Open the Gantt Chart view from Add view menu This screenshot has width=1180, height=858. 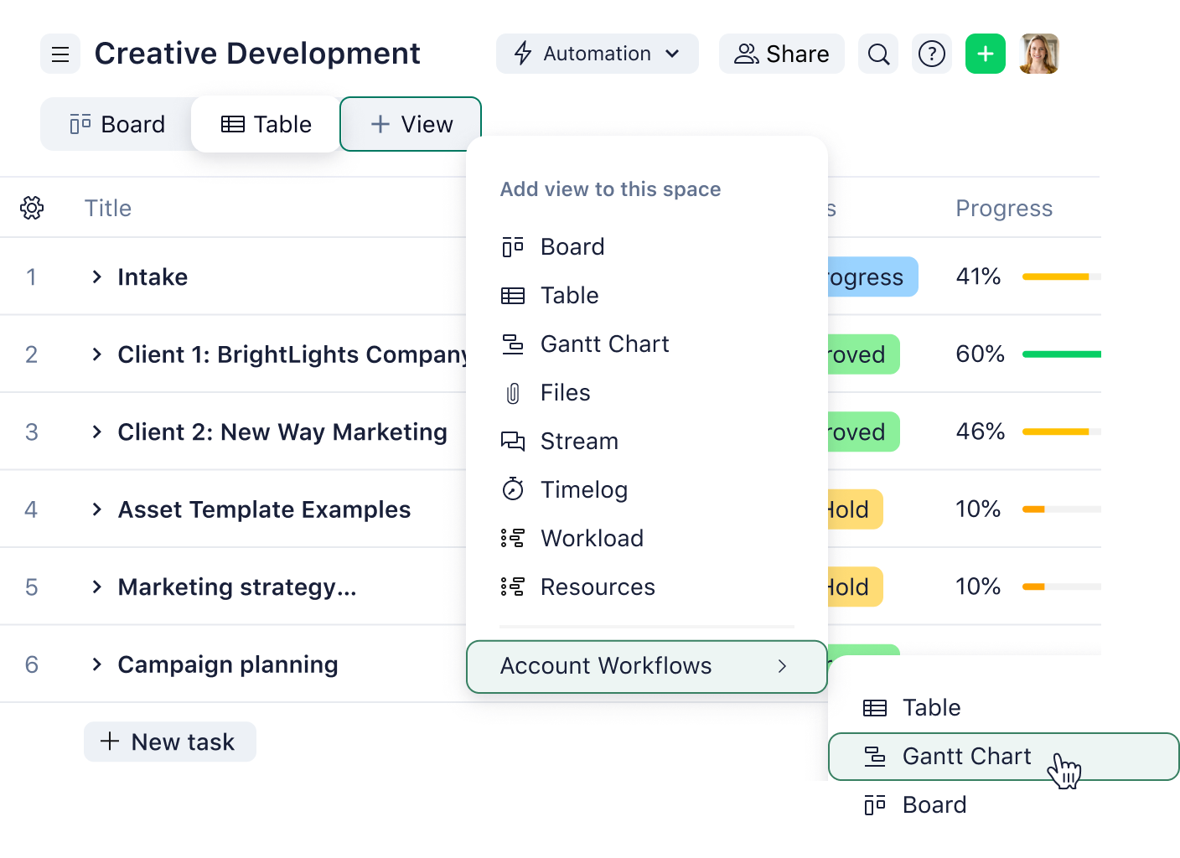[604, 344]
